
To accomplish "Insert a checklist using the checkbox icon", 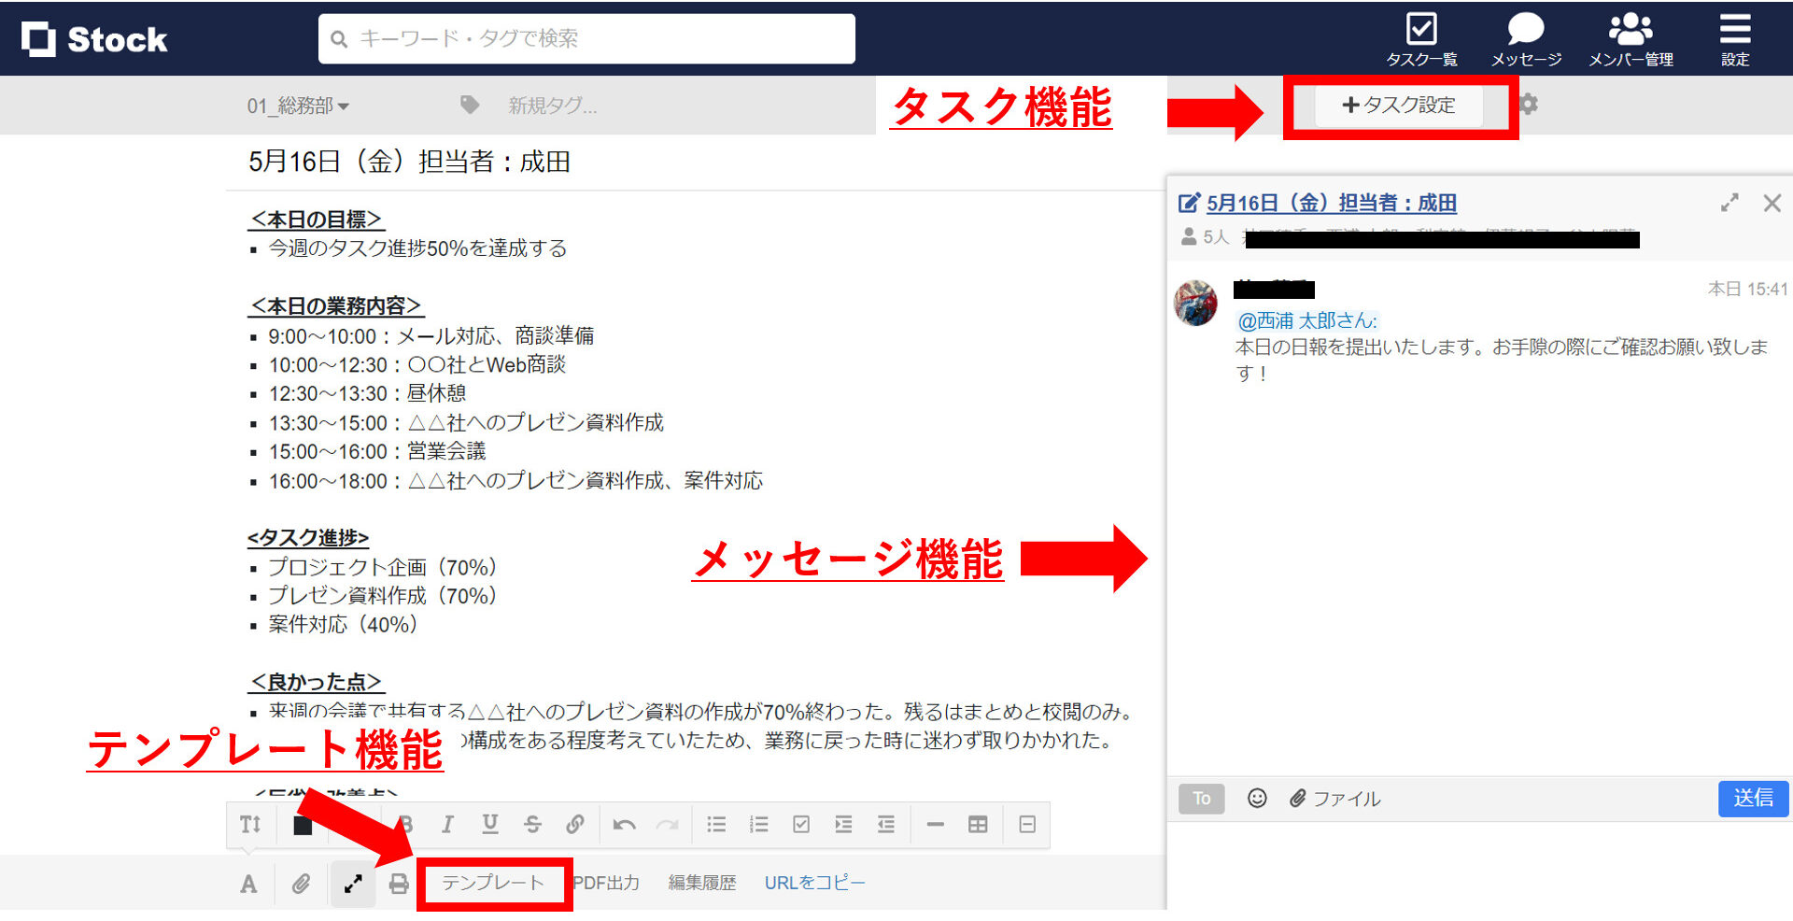I will [x=801, y=825].
